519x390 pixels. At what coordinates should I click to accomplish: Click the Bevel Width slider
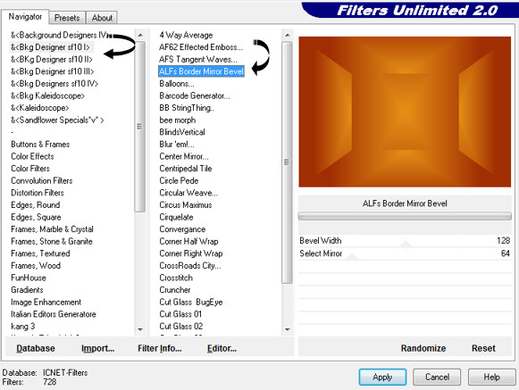[405, 241]
